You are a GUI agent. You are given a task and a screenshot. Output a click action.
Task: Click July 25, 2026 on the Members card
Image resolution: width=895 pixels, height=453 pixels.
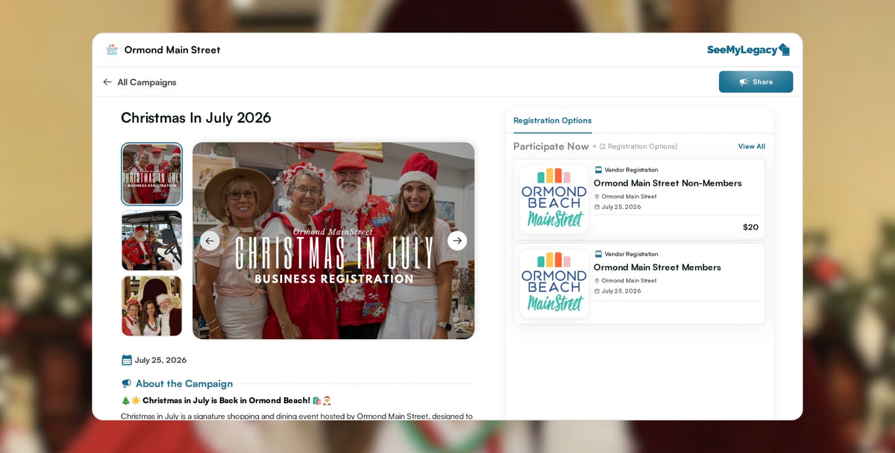tap(621, 291)
